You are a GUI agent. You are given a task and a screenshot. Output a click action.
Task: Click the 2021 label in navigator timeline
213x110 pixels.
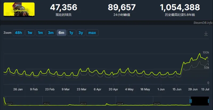pyautogui.click(x=9, y=104)
